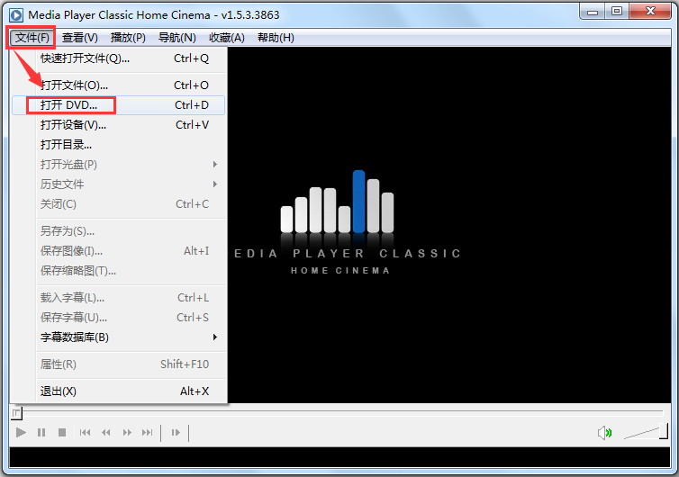The image size is (679, 477).
Task: Click the seek bar handle
Action: pos(16,413)
